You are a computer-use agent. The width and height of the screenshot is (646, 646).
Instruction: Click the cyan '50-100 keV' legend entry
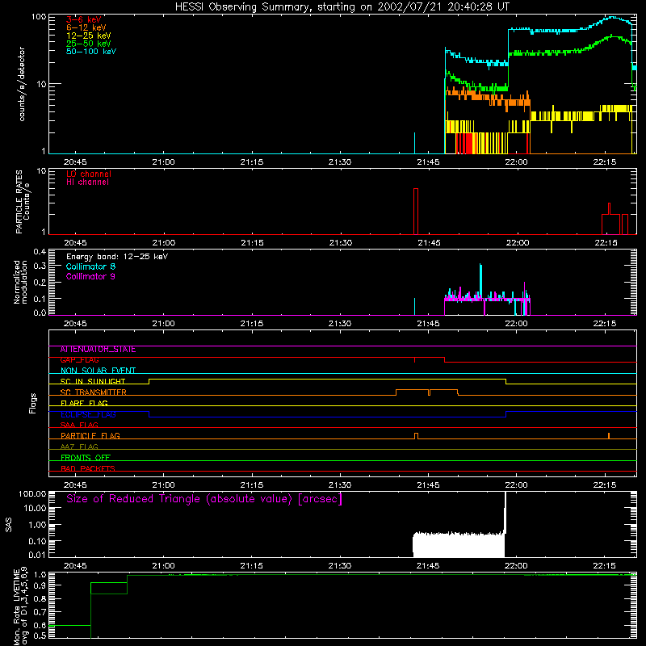(x=91, y=52)
